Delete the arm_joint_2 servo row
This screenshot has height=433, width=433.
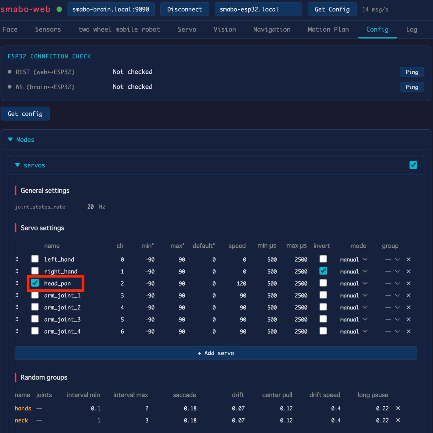click(x=409, y=308)
